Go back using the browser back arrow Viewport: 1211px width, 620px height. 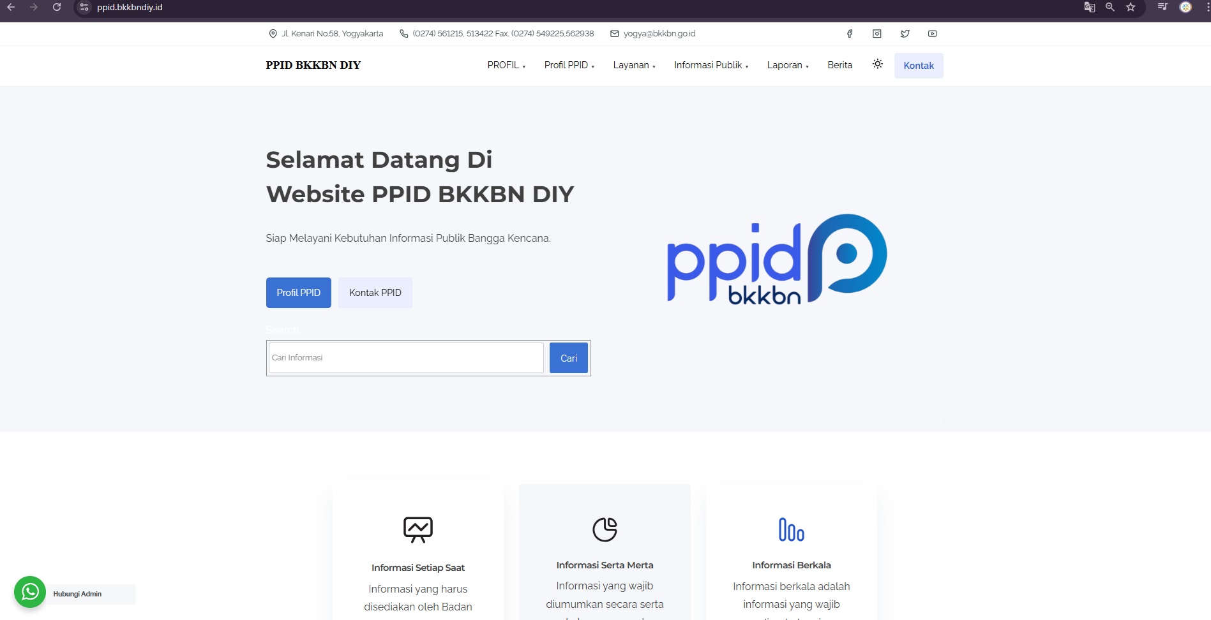click(11, 7)
